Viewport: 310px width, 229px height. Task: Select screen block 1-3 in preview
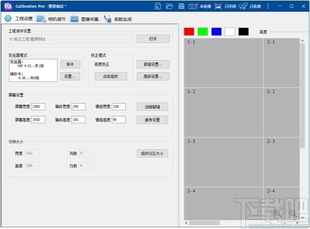click(x=223, y=162)
